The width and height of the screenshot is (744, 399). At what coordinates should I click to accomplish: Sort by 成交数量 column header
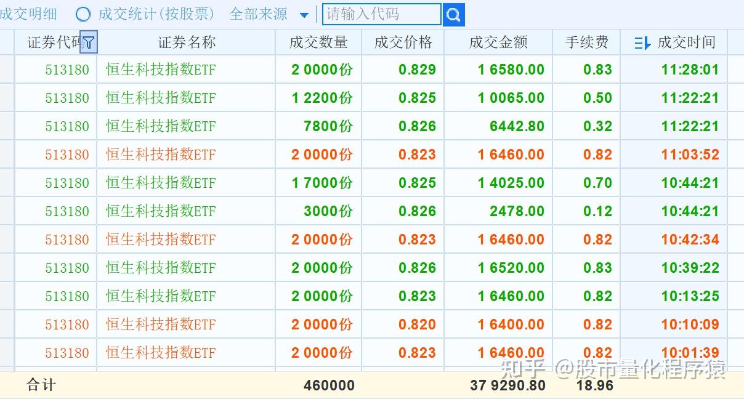pos(318,42)
